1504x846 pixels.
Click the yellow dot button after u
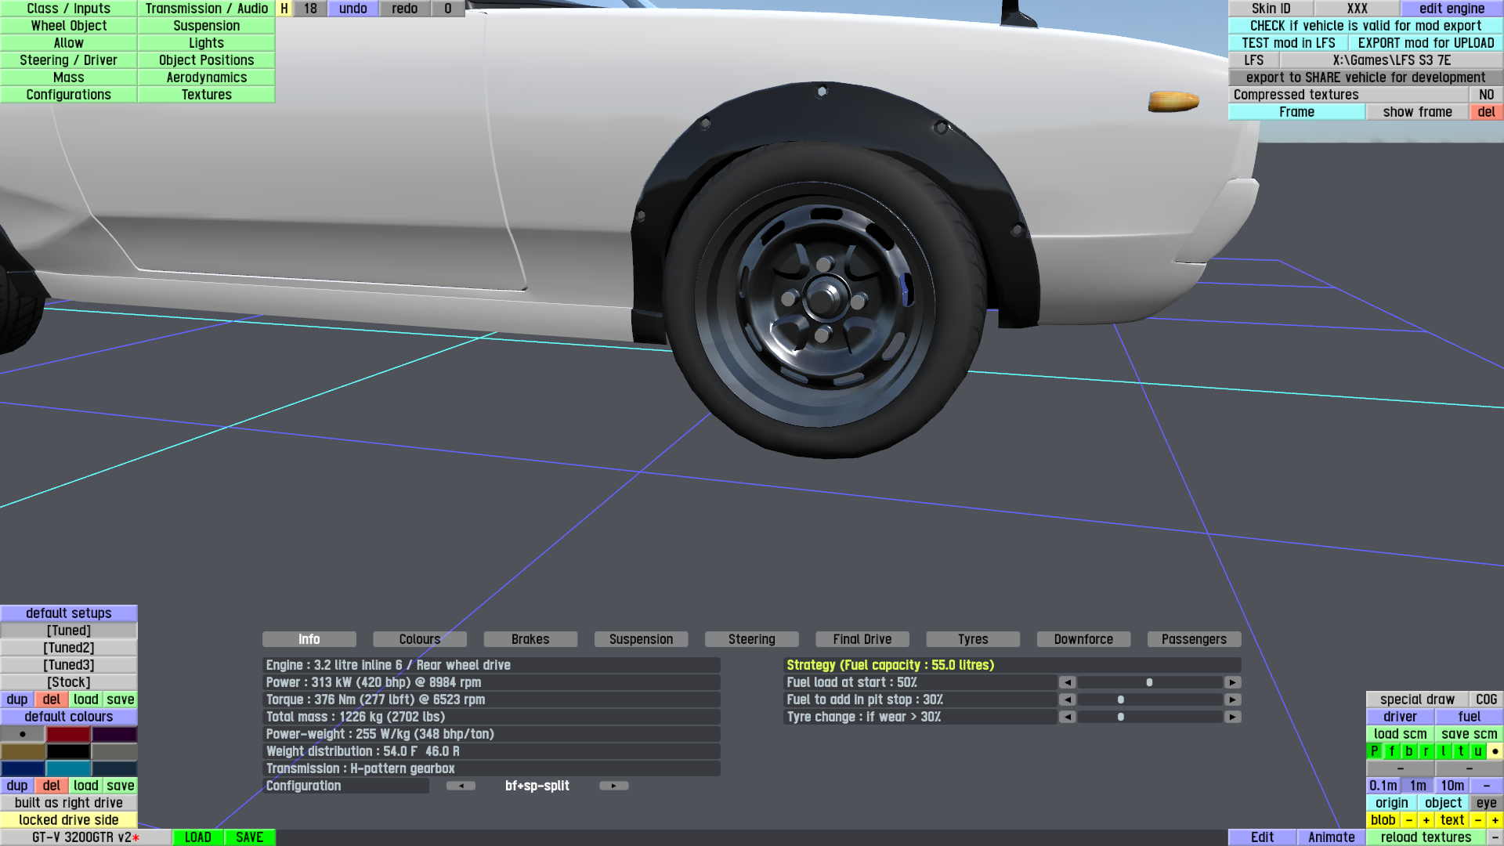1495,751
